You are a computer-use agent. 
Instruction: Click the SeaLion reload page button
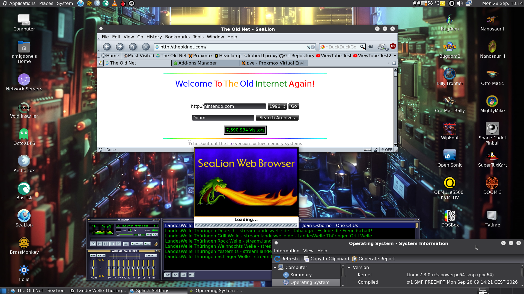pyautogui.click(x=133, y=47)
